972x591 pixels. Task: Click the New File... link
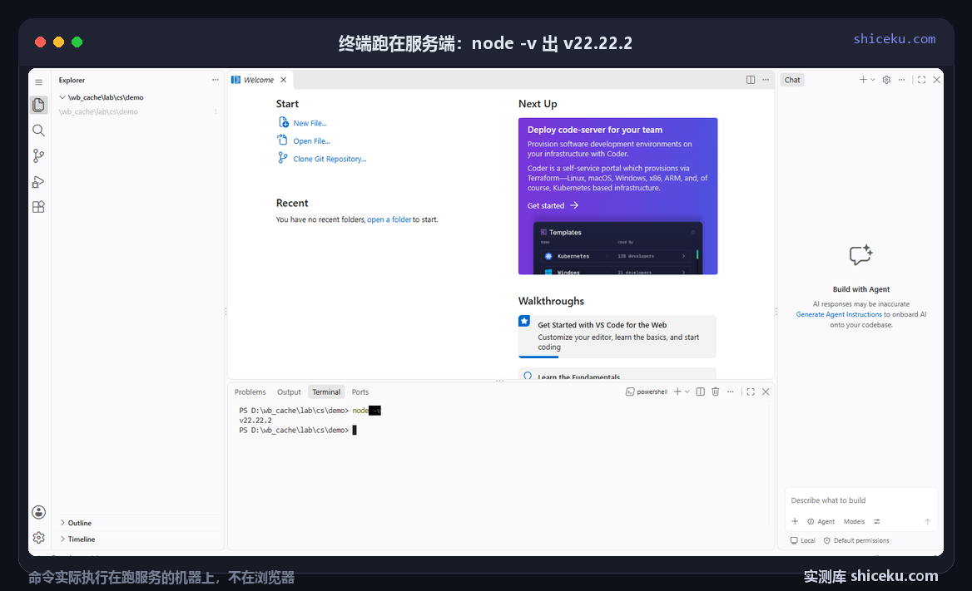point(310,123)
